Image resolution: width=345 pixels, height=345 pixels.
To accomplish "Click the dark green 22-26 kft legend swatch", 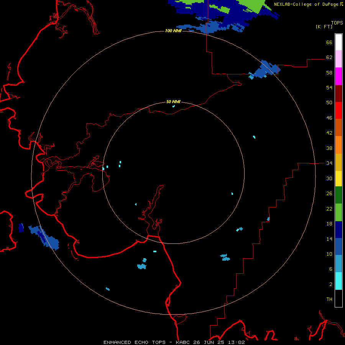I will click(x=338, y=195).
